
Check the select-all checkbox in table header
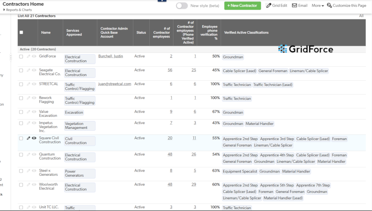(21, 32)
